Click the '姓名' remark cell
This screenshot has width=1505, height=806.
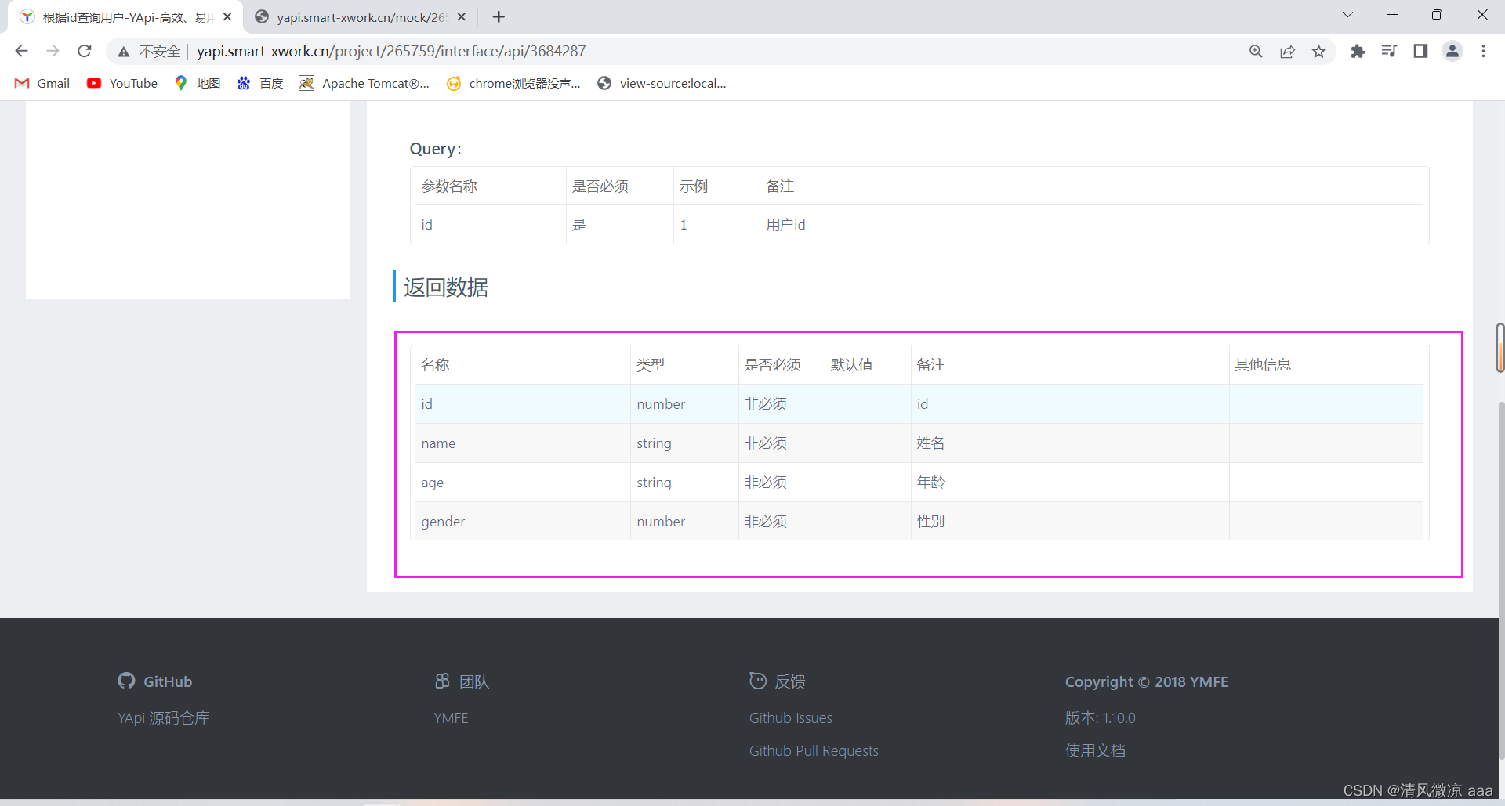click(1070, 443)
